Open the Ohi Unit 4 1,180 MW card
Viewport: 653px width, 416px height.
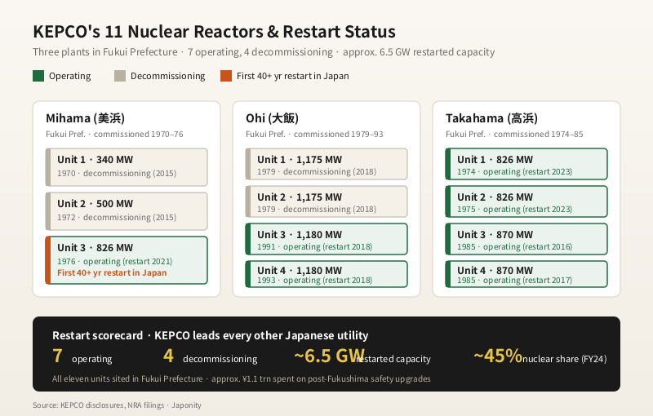point(326,274)
